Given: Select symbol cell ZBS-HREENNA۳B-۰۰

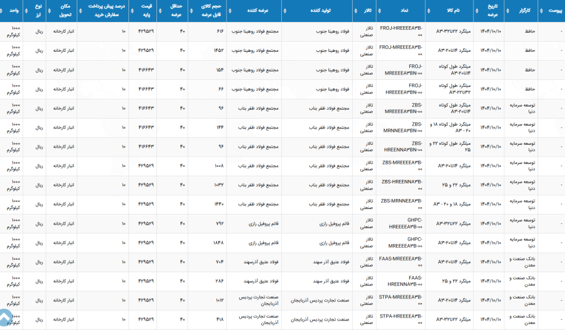Looking at the screenshot, I should click(402, 185).
